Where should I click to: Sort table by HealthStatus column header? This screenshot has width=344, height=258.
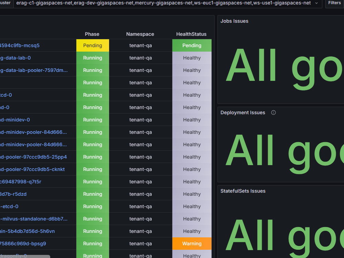[191, 34]
